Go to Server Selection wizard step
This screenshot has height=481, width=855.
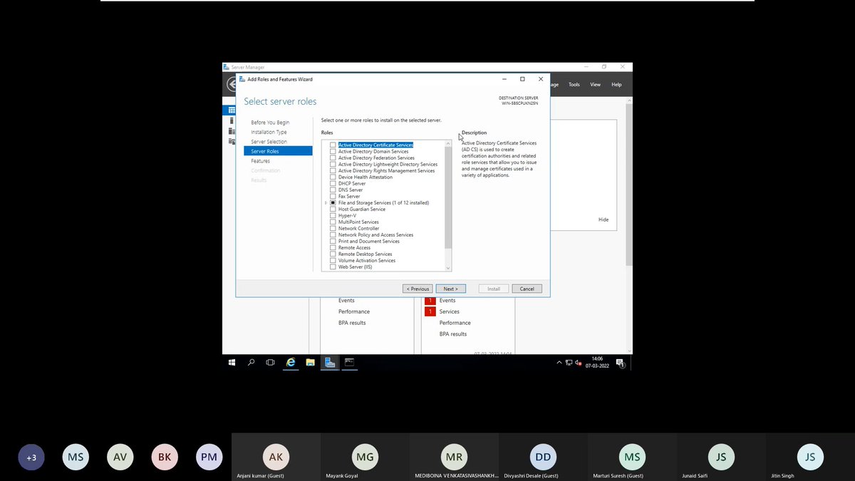tap(269, 142)
